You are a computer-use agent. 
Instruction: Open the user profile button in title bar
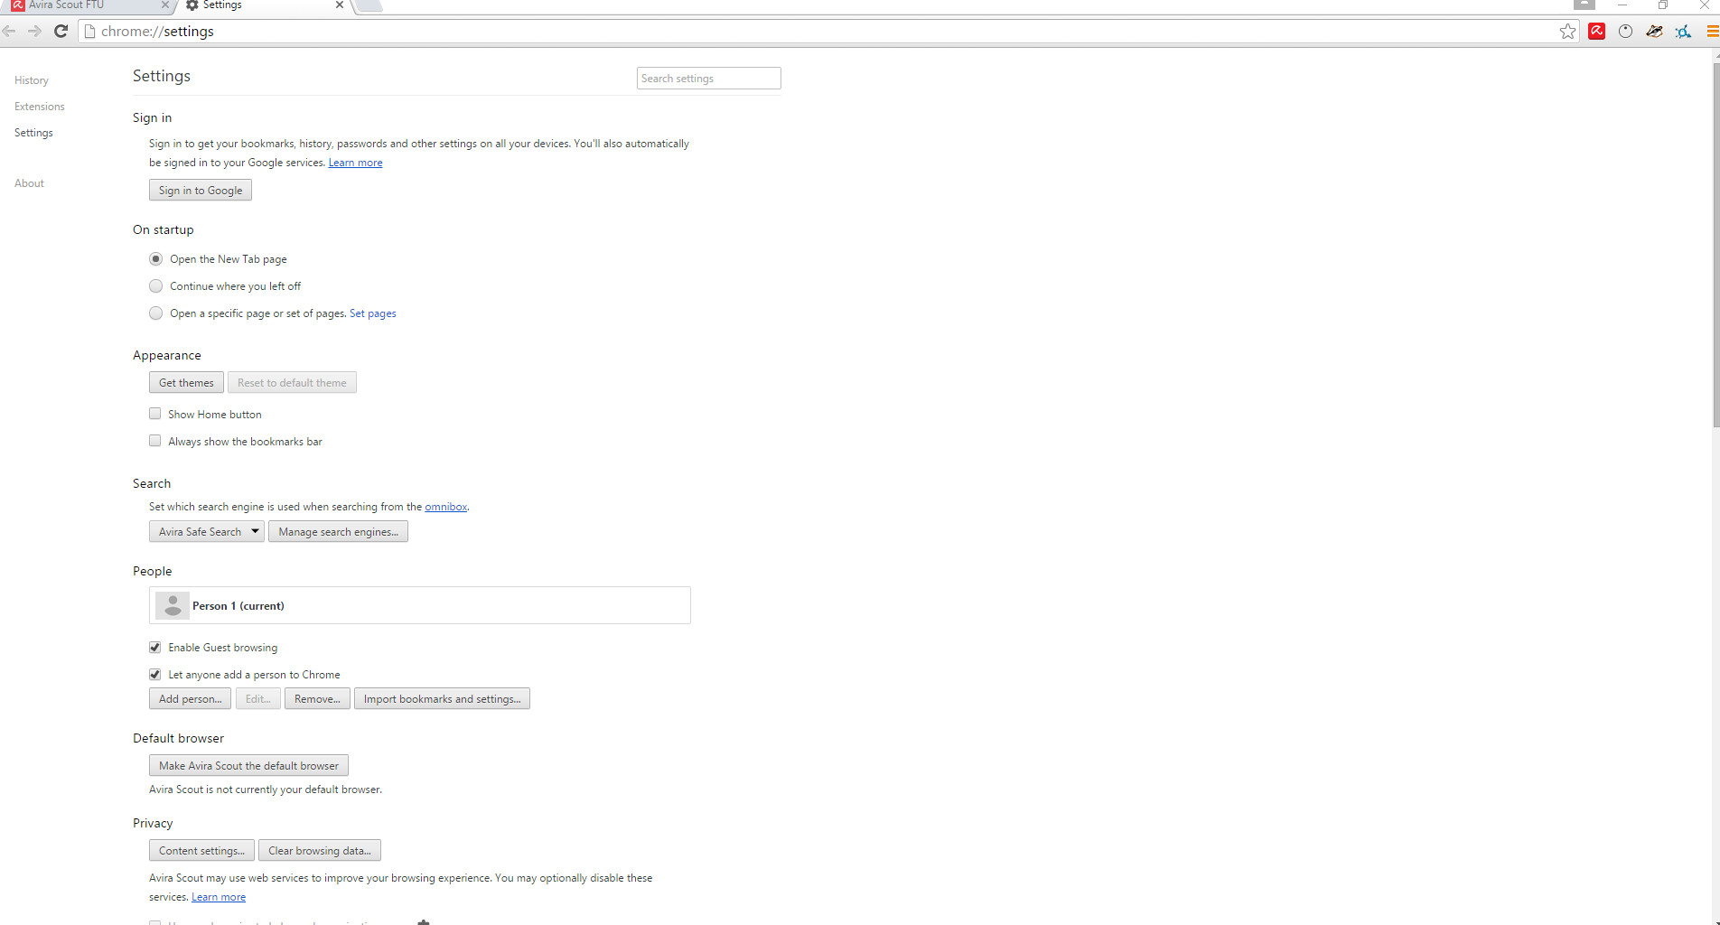click(1584, 5)
